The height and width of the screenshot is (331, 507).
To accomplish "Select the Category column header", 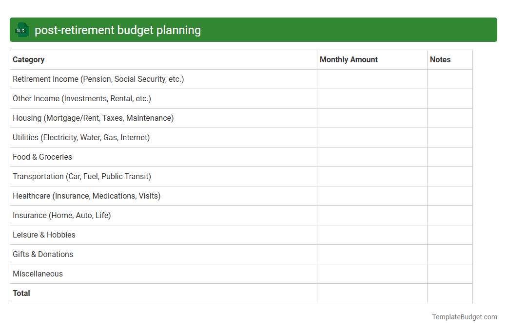I will coord(28,59).
